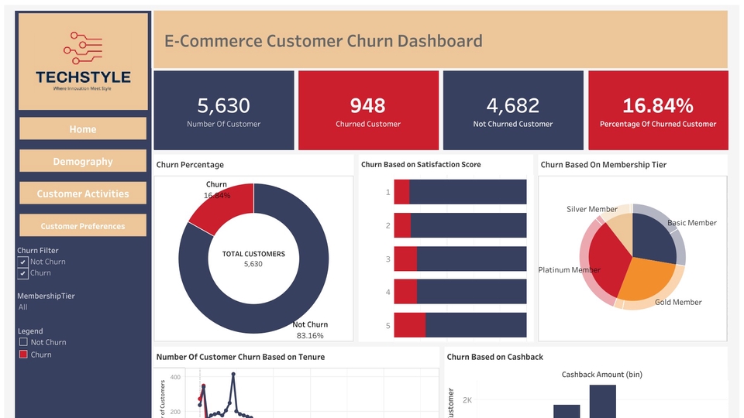744x418 pixels.
Task: Click the 5,630 Number Of Customer card
Action: pos(224,110)
